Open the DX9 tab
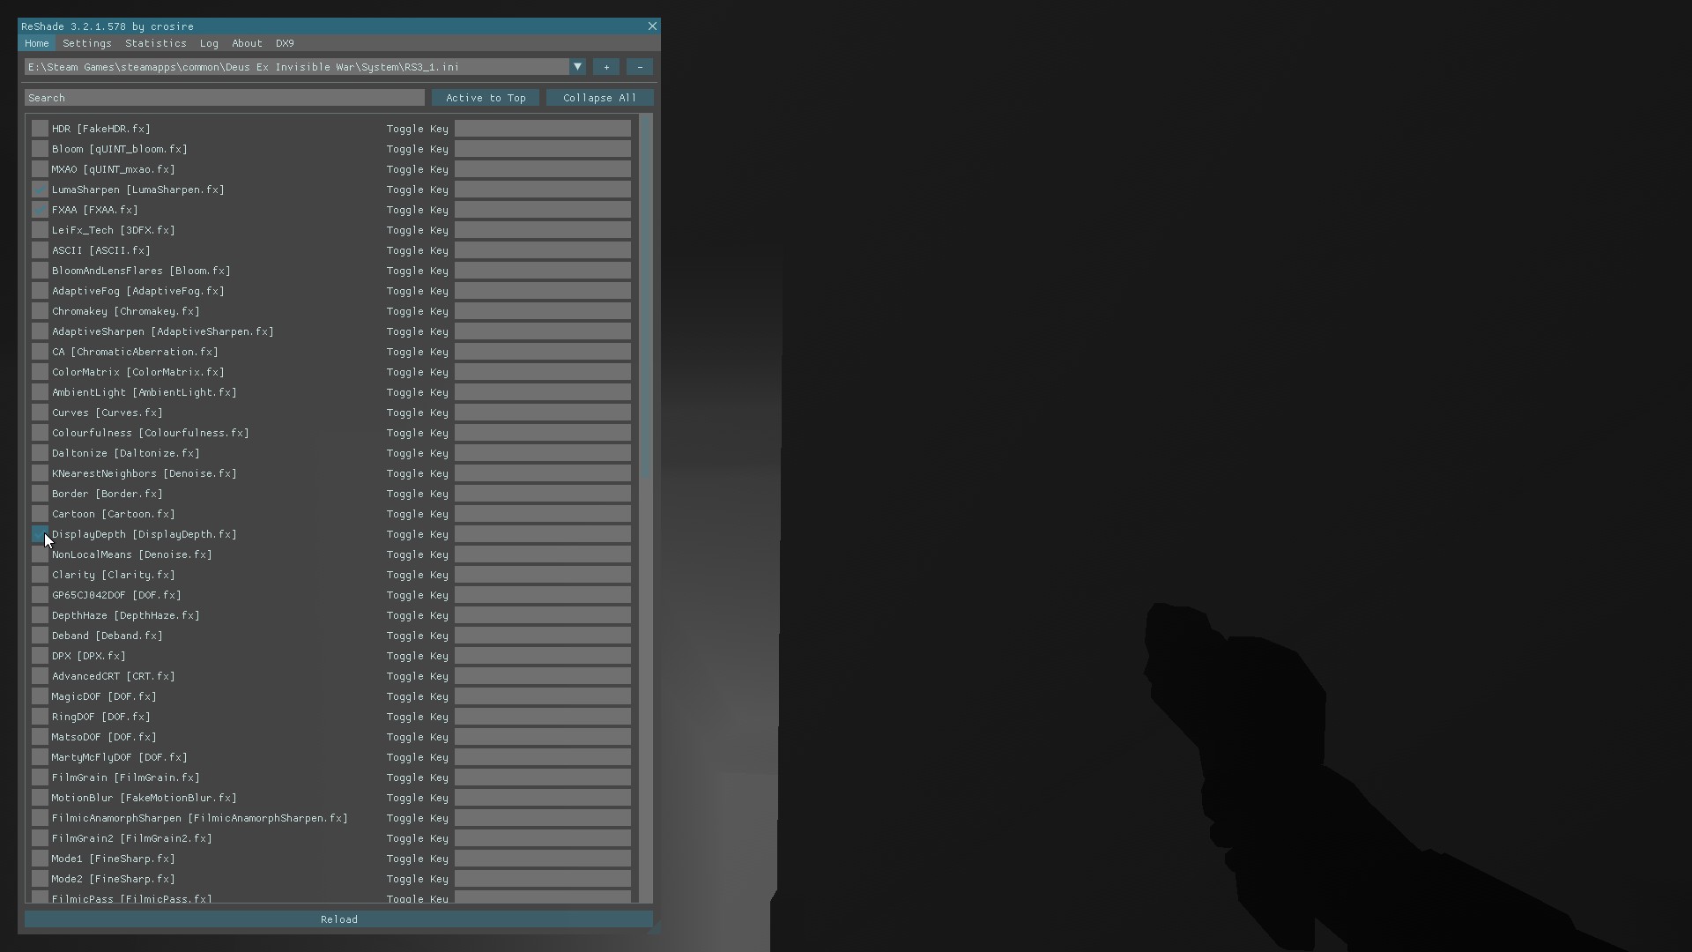This screenshot has width=1692, height=952. [285, 43]
